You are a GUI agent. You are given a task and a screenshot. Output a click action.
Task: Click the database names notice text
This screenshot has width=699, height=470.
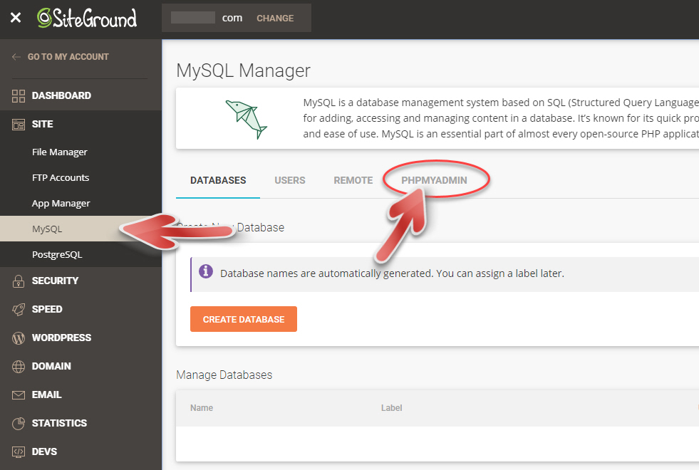[x=392, y=273]
